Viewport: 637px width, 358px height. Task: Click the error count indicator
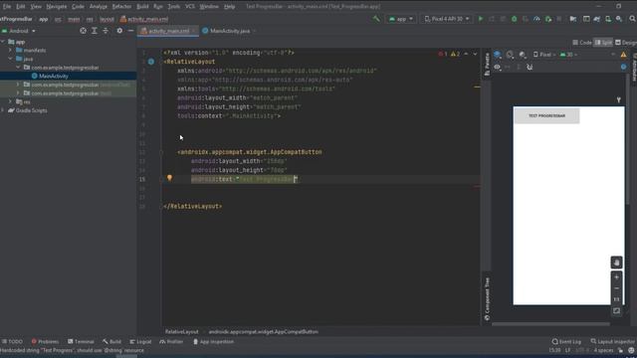tap(443, 54)
